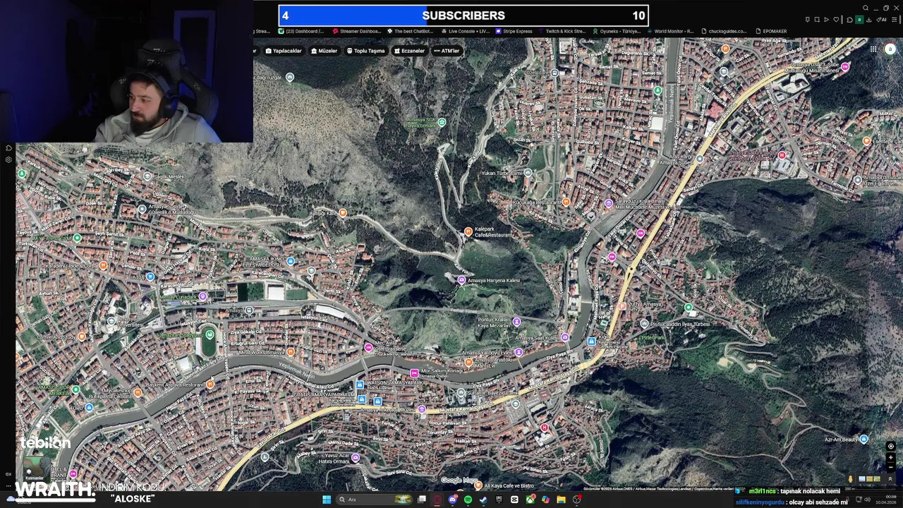Open the Twitch & Kick Stre... bookmark
The width and height of the screenshot is (903, 508).
tap(562, 31)
